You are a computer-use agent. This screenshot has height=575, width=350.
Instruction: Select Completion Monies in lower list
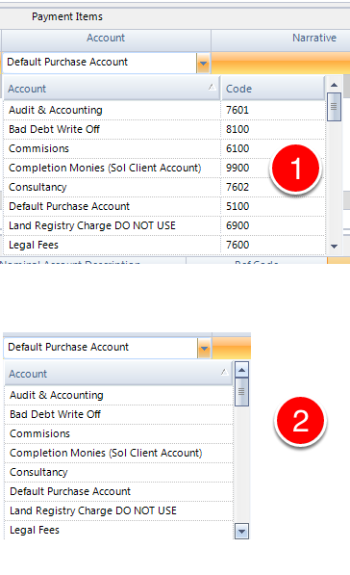pyautogui.click(x=118, y=453)
